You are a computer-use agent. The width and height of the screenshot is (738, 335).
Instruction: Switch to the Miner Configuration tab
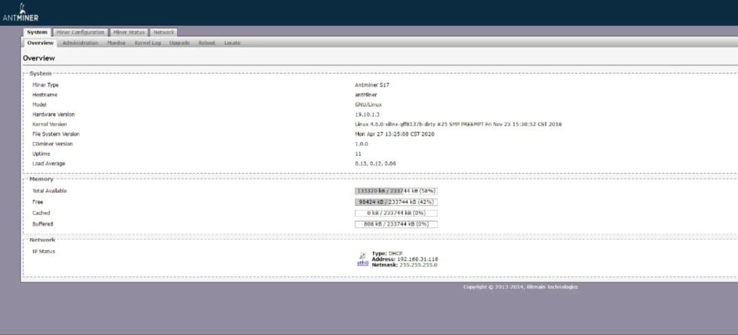(x=80, y=32)
